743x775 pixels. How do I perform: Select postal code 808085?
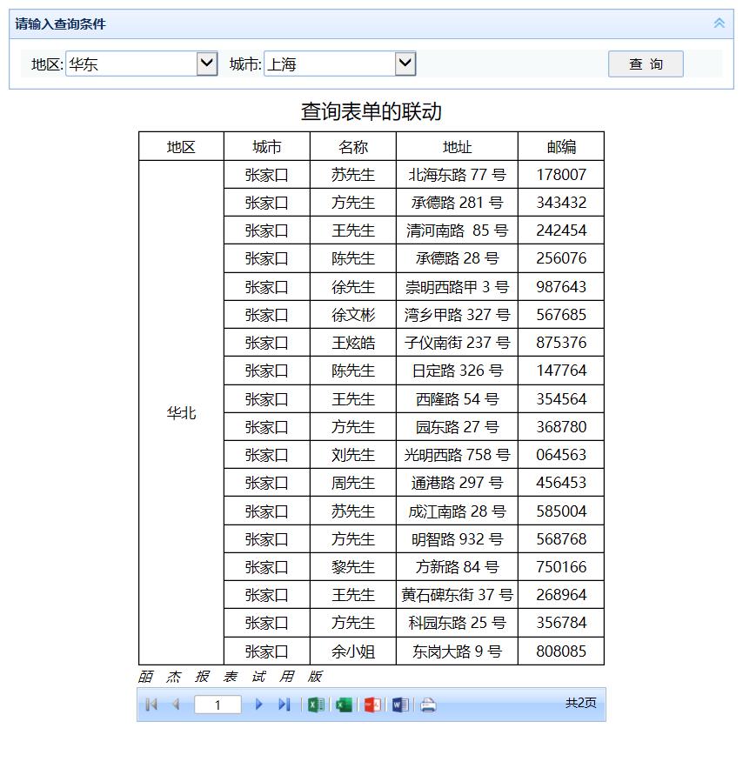[561, 651]
